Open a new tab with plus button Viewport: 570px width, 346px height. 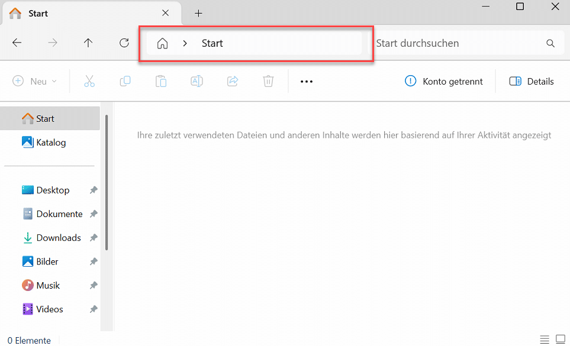pyautogui.click(x=198, y=13)
